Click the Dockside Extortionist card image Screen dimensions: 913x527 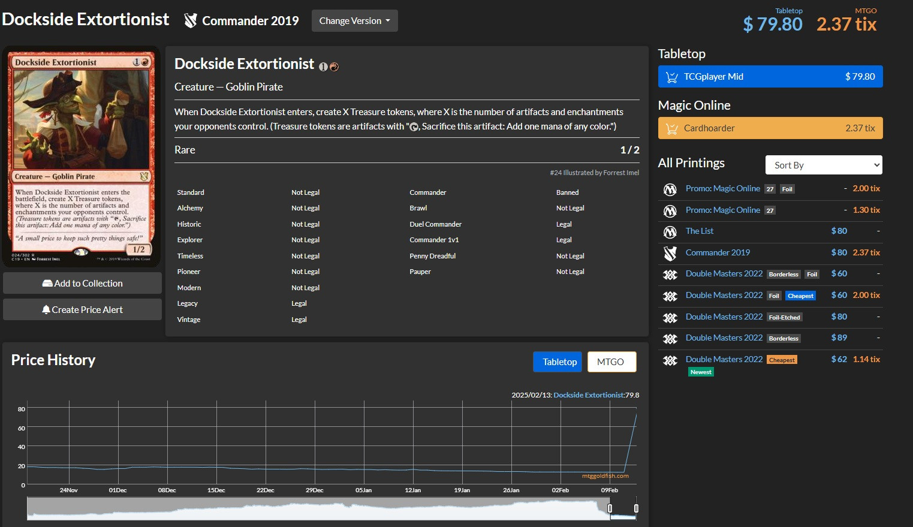click(x=82, y=156)
